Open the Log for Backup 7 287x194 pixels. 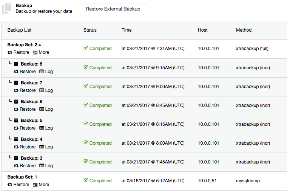pyautogui.click(x=46, y=90)
